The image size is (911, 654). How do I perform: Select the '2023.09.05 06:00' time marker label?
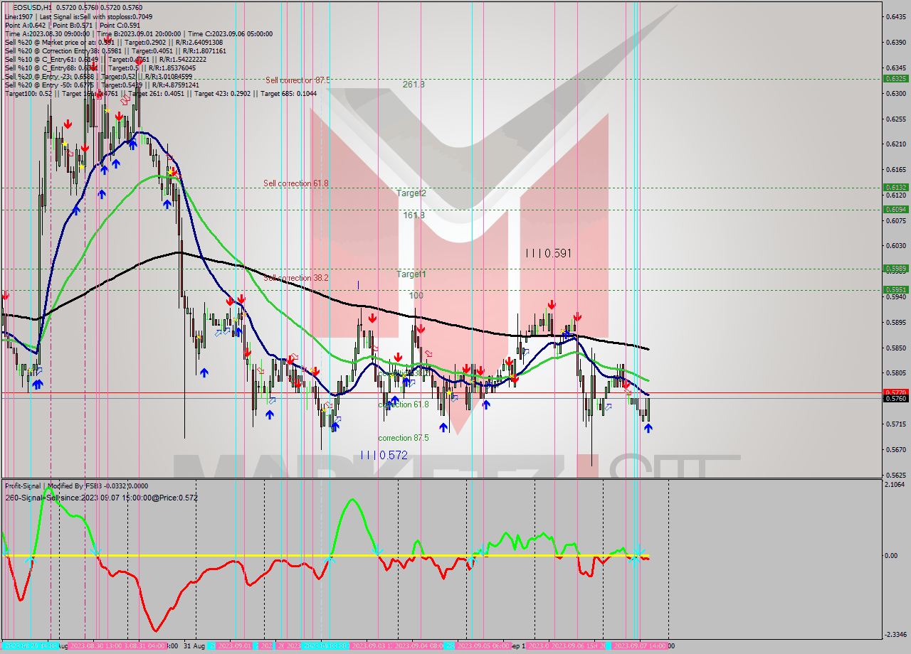coord(483,645)
